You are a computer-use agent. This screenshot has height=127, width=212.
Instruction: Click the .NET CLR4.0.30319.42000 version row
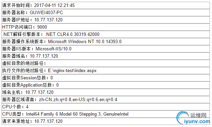[x=106, y=34]
